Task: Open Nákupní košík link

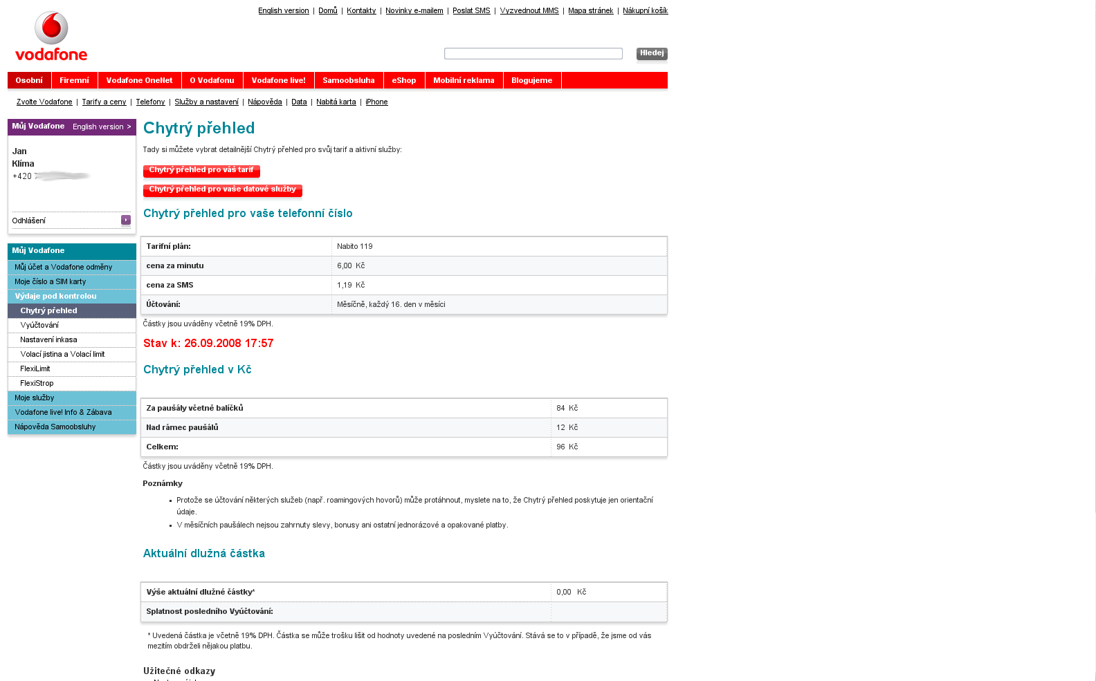Action: click(646, 10)
